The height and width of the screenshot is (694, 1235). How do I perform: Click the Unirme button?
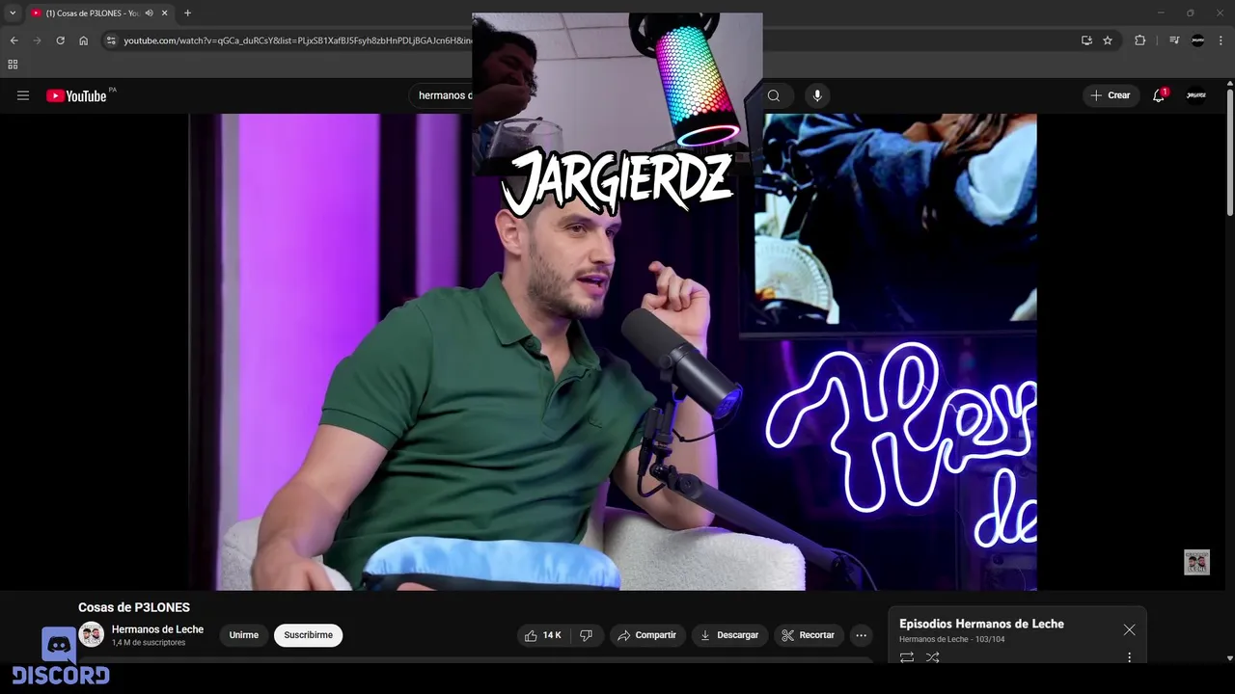pos(244,635)
